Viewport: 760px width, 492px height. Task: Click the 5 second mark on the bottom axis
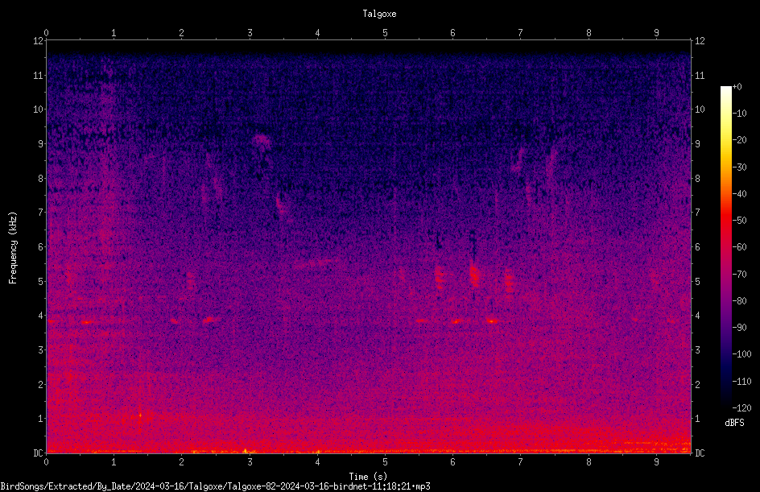(385, 462)
